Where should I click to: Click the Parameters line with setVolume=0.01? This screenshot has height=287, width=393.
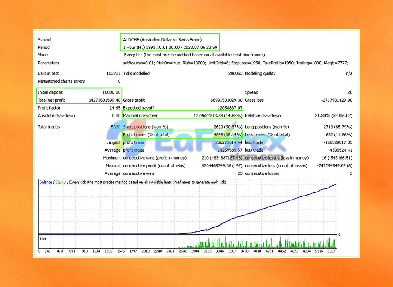pos(235,63)
